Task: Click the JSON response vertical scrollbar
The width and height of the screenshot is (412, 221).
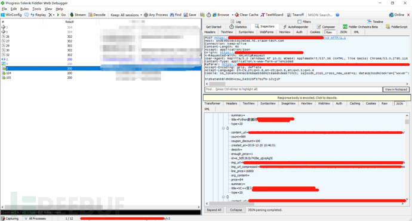Action: tap(407, 157)
